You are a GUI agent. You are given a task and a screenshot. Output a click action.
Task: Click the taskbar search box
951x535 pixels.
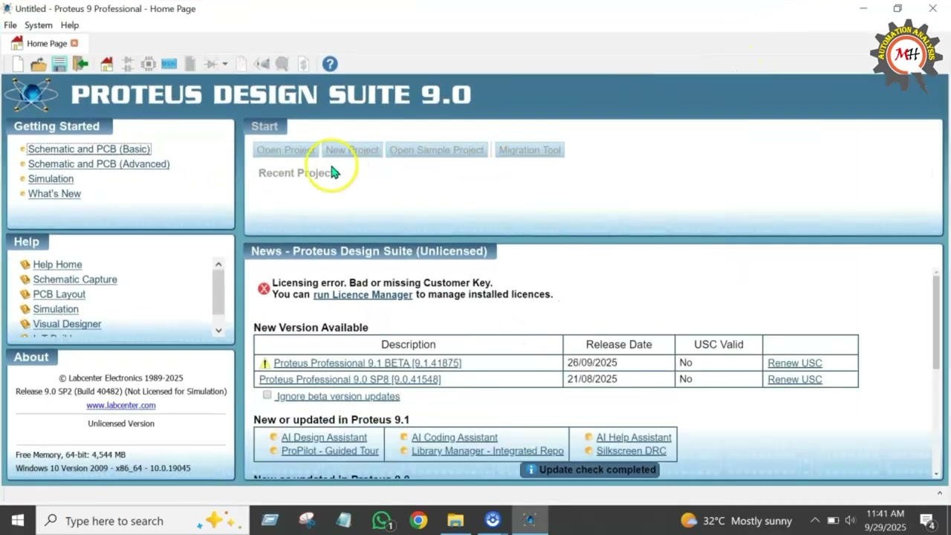point(141,521)
